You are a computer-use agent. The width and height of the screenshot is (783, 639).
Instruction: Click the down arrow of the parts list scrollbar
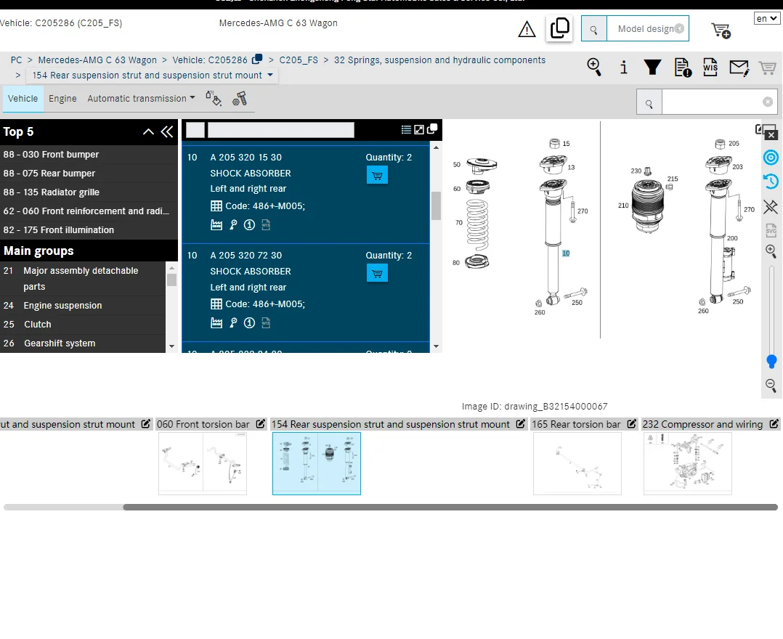pyautogui.click(x=436, y=346)
